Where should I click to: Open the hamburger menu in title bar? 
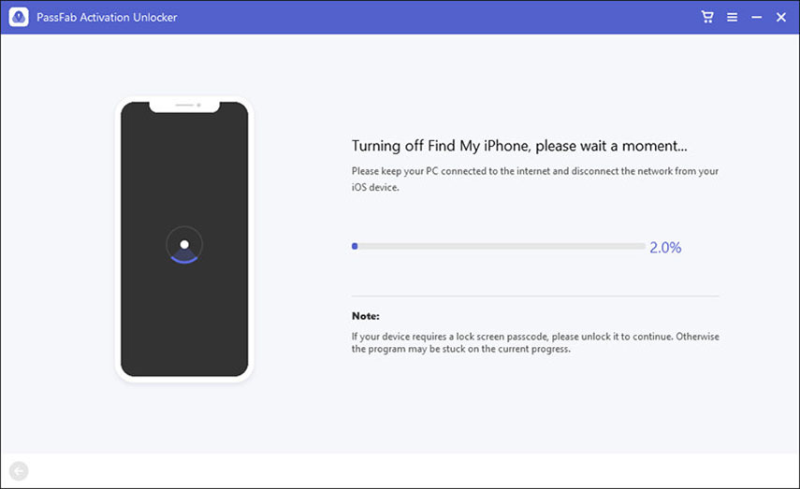(x=732, y=17)
